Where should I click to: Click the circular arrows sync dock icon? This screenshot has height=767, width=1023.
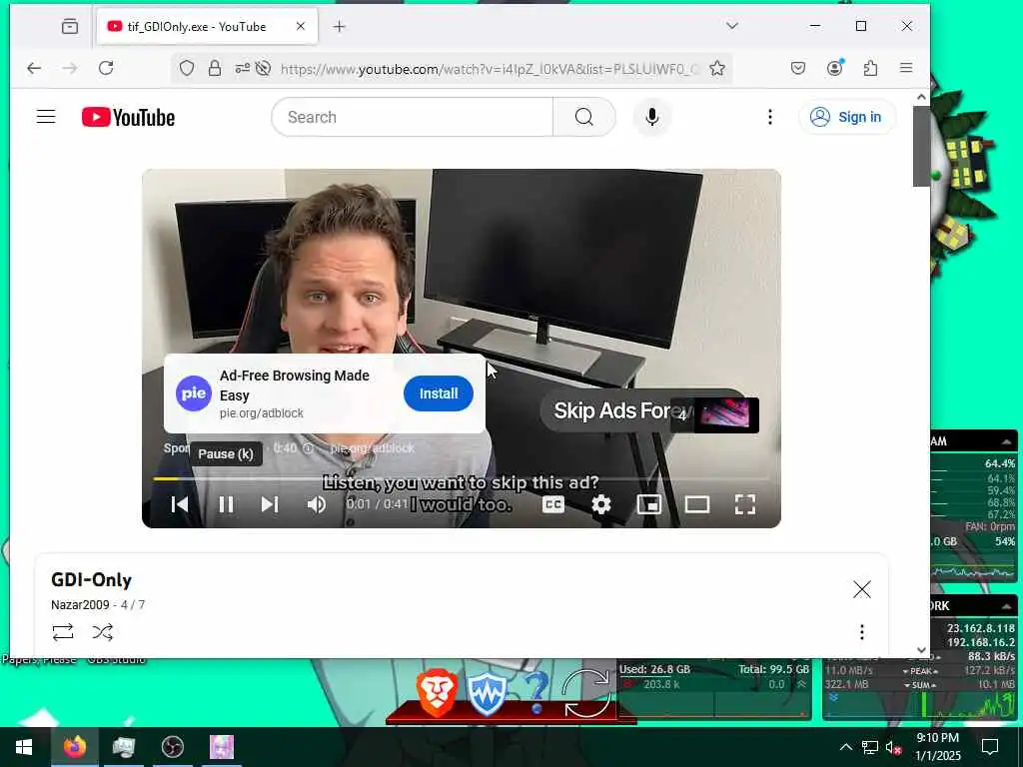pos(585,693)
